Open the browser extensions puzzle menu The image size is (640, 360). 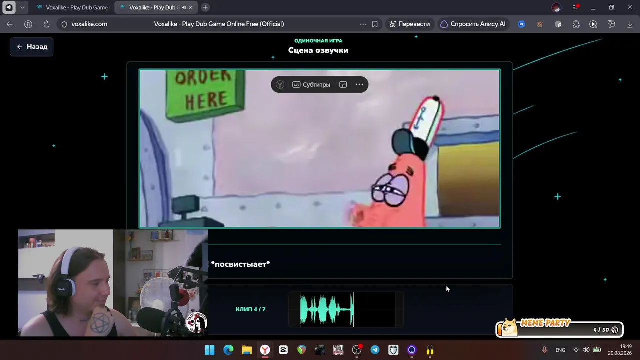[x=576, y=24]
